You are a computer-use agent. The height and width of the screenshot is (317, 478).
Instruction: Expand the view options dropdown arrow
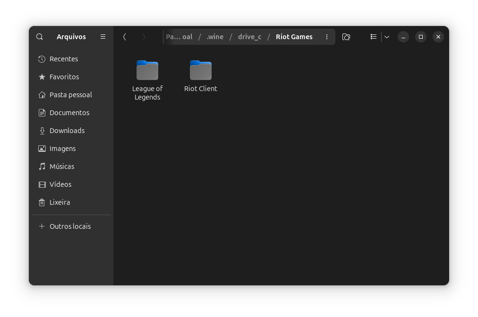tap(387, 37)
